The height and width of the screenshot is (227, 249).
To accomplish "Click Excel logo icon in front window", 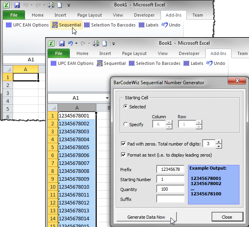I will pos(51,44).
